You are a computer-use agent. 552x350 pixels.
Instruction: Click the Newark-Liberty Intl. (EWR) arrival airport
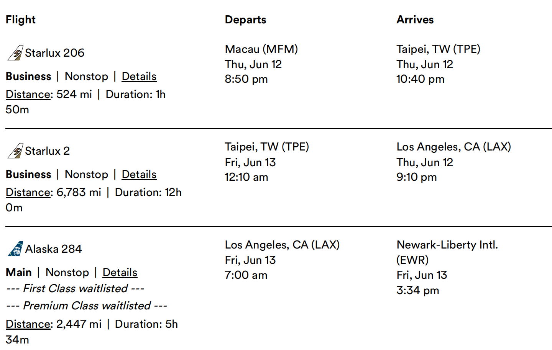pyautogui.click(x=447, y=252)
